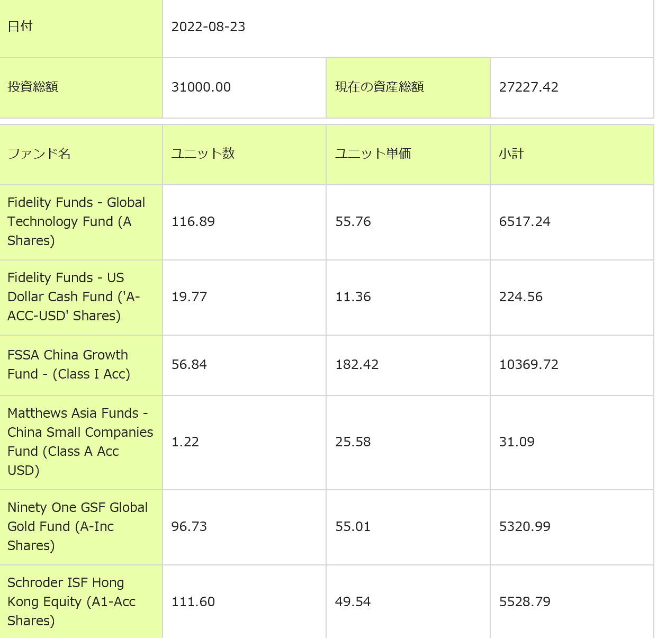Image resolution: width=657 pixels, height=638 pixels.
Task: Click the total investment amount 31000.00
Action: click(201, 87)
